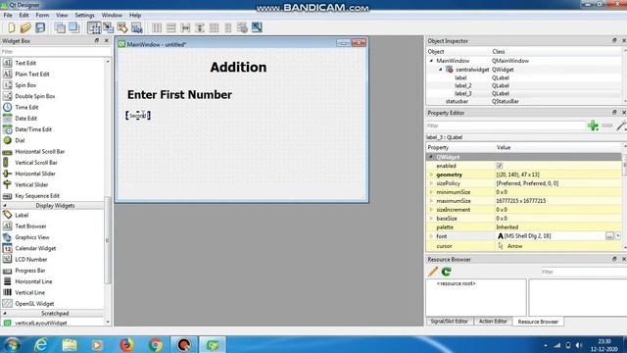Click the Lay Out Horizontally icon
The width and height of the screenshot is (627, 353).
click(x=157, y=27)
